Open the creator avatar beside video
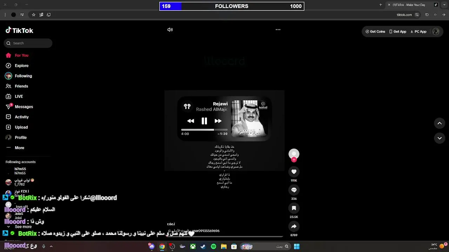Screen dimensions: 449x252 294,154
